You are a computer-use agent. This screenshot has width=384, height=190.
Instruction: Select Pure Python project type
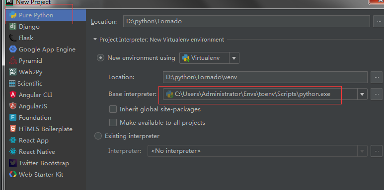coord(46,15)
